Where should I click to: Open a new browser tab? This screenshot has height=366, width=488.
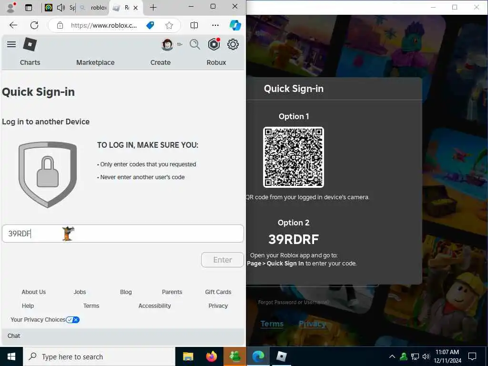(153, 8)
